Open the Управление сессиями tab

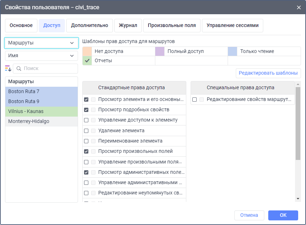[x=232, y=26]
